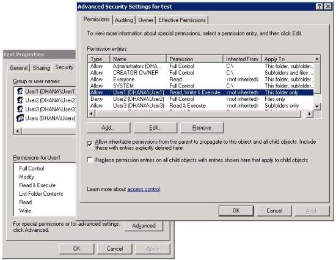Viewport: 336px width, 260px height.
Task: Select User1 Read, Write & Execute entry
Action: coord(201,92)
